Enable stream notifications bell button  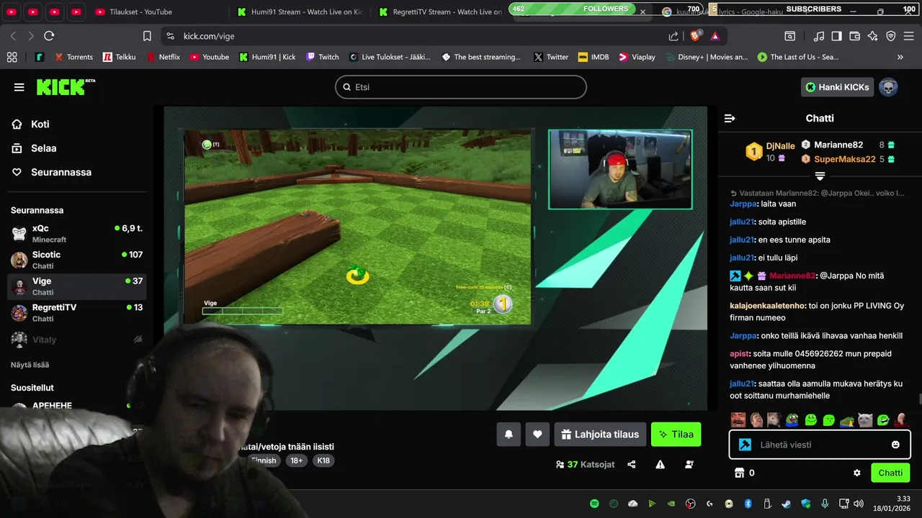[509, 435]
